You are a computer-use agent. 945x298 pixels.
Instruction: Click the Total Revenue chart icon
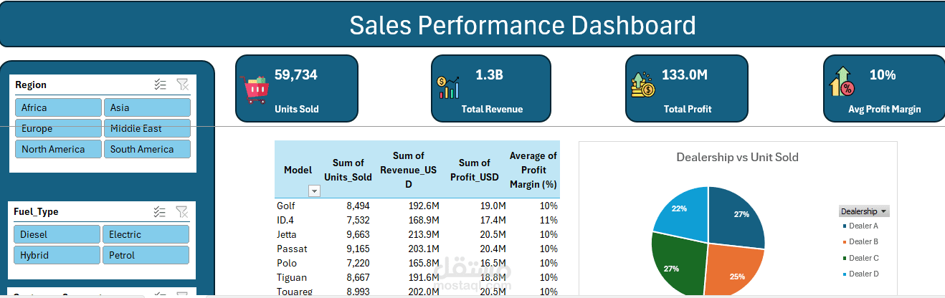(449, 87)
